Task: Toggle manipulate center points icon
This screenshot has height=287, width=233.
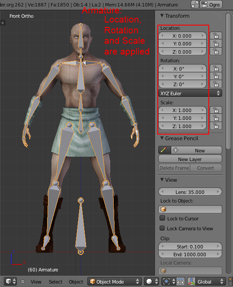Action: [x=180, y=281]
